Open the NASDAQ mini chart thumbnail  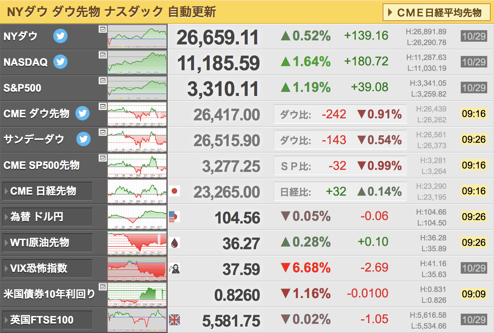(x=137, y=62)
